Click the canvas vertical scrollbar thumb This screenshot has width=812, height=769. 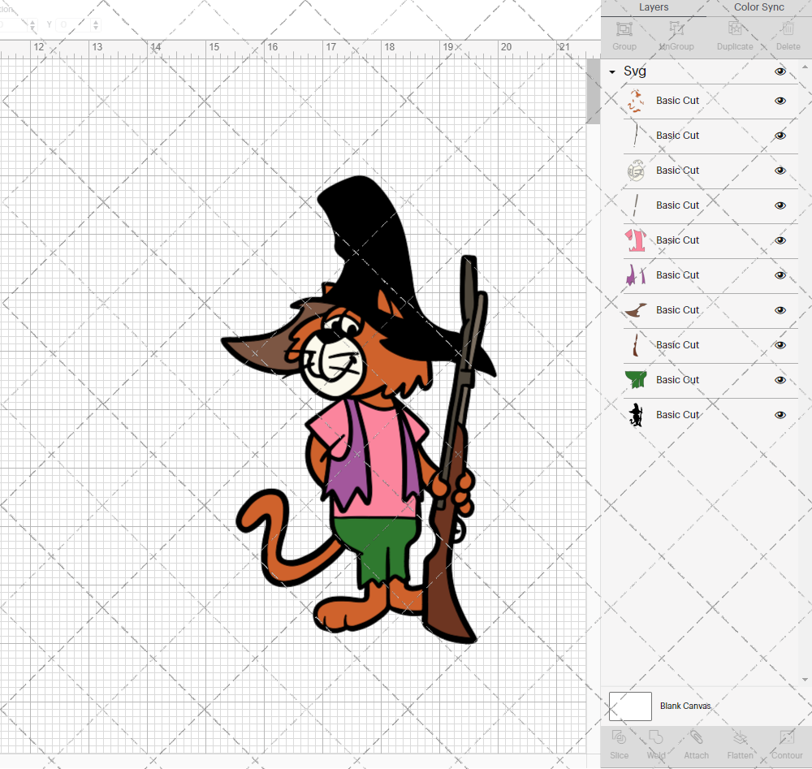593,91
